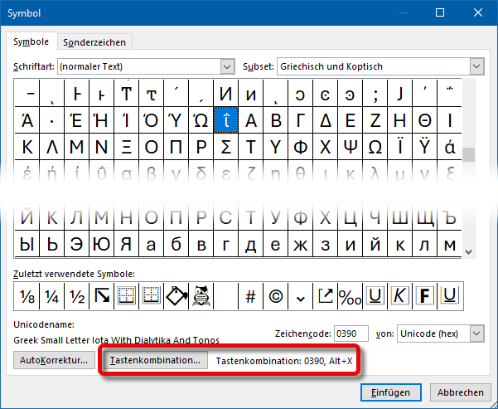Choose Cyrillic capital Я character
The width and height of the screenshot is (498, 409).
(x=126, y=244)
